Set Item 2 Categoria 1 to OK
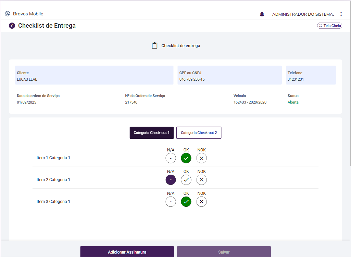The width and height of the screenshot is (351, 257). 186,180
